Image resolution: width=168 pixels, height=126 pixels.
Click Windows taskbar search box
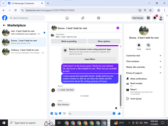pos(31,123)
